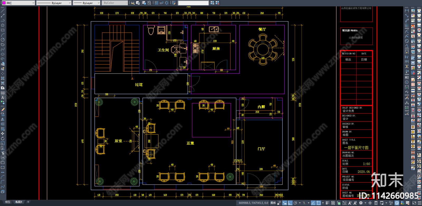The width and height of the screenshot is (422, 206).
Task: Select the Hatch tool
Action: point(3,78)
